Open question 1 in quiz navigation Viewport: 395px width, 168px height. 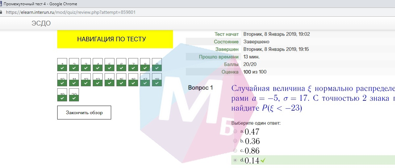(x=62, y=65)
